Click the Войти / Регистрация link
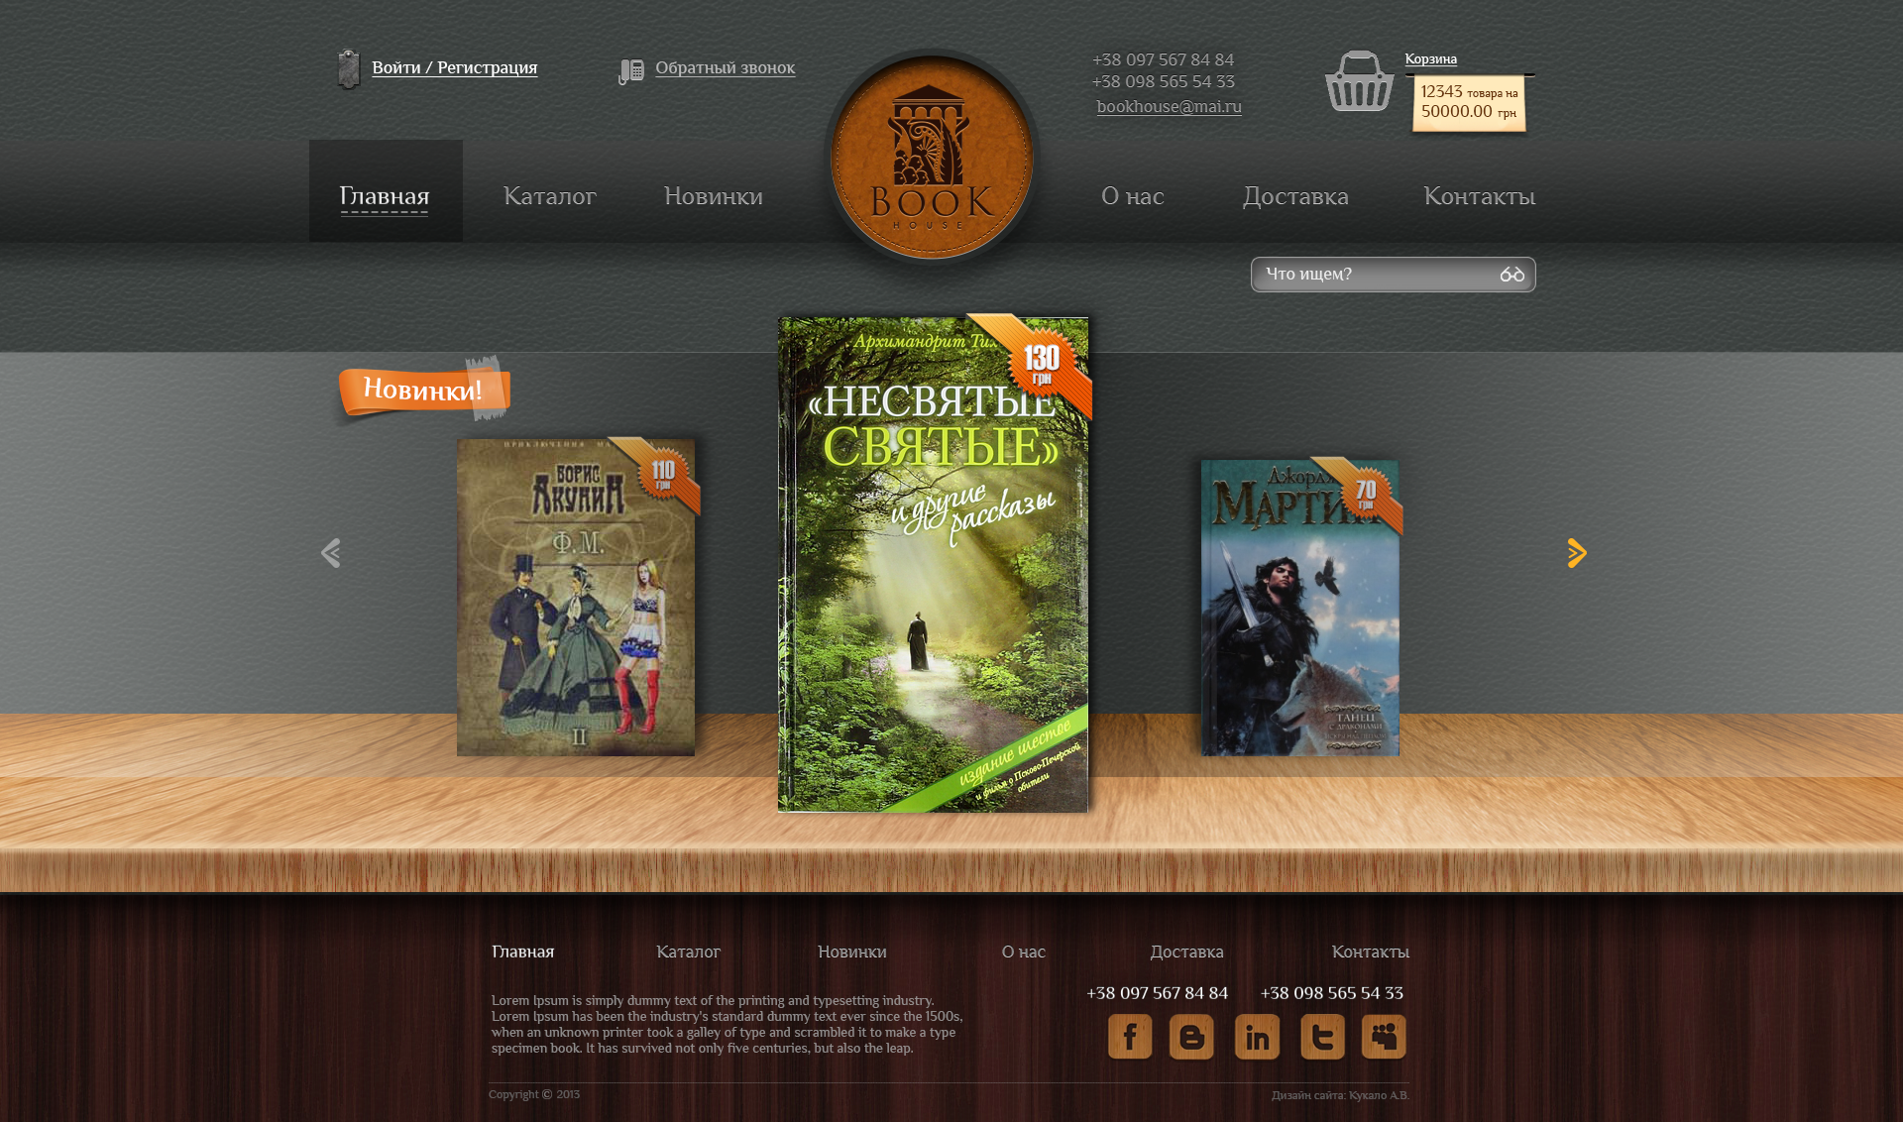The image size is (1903, 1122). tap(454, 67)
